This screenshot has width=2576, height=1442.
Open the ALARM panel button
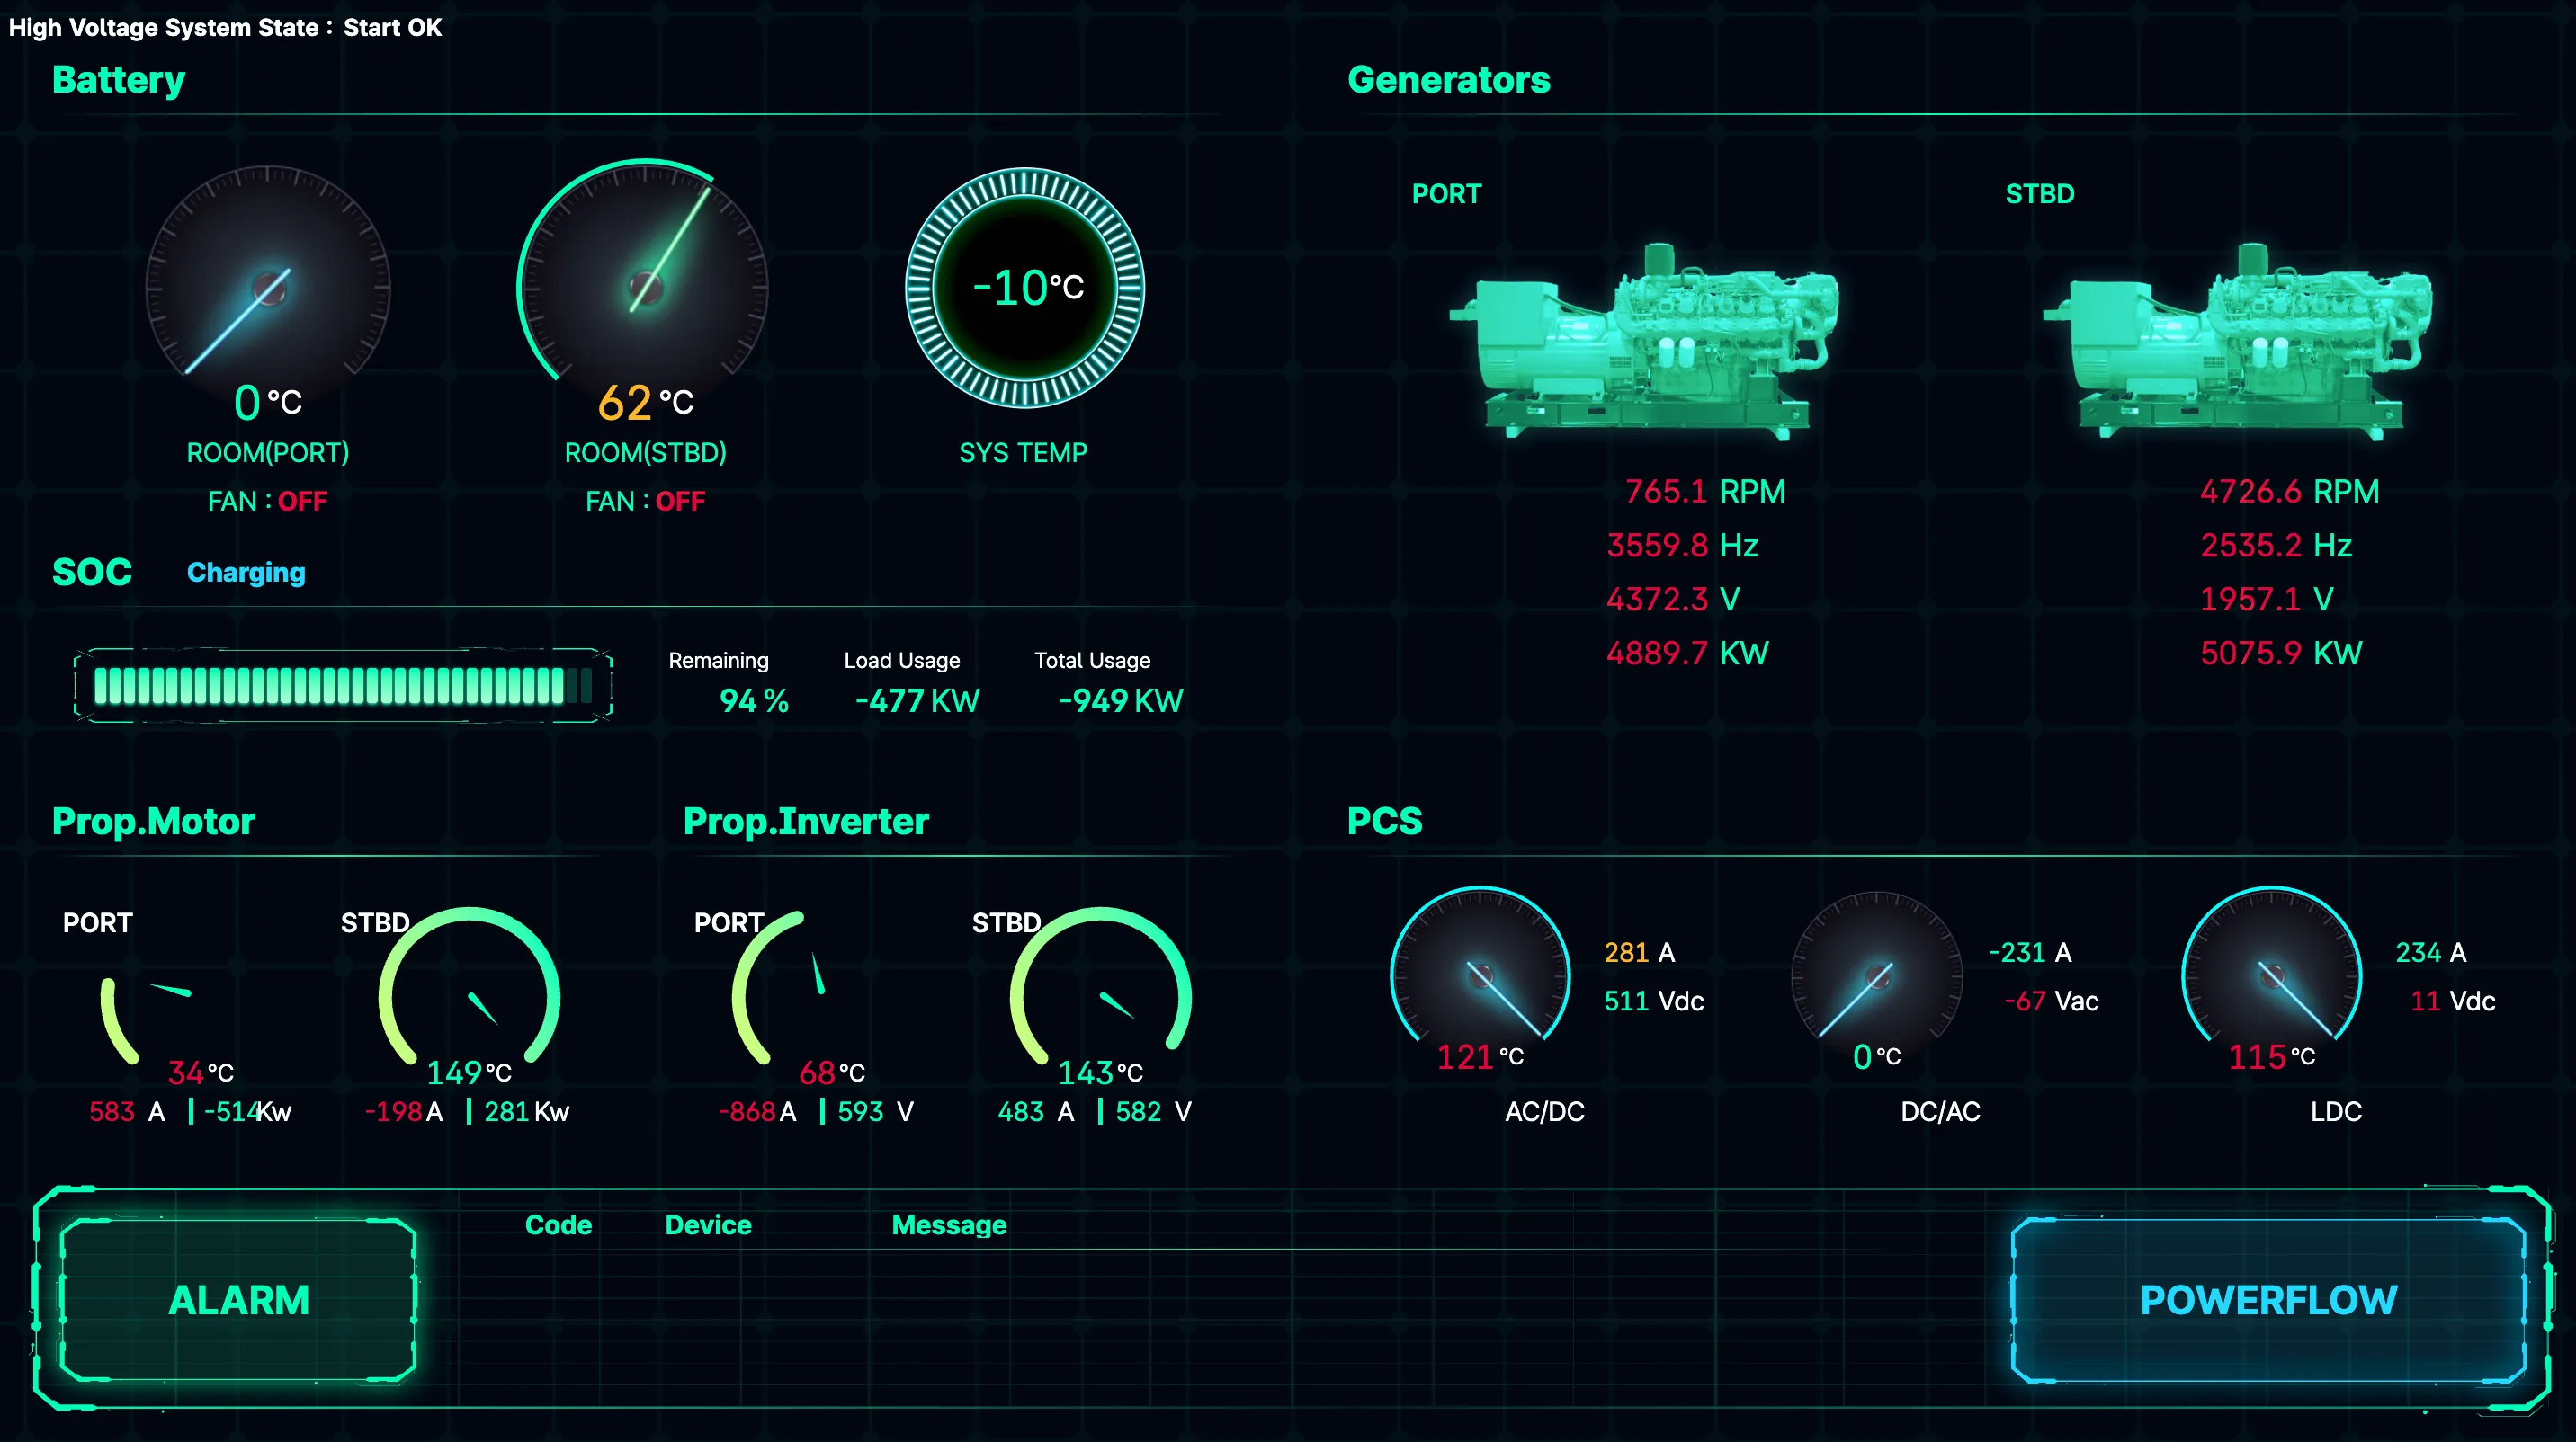(x=238, y=1299)
